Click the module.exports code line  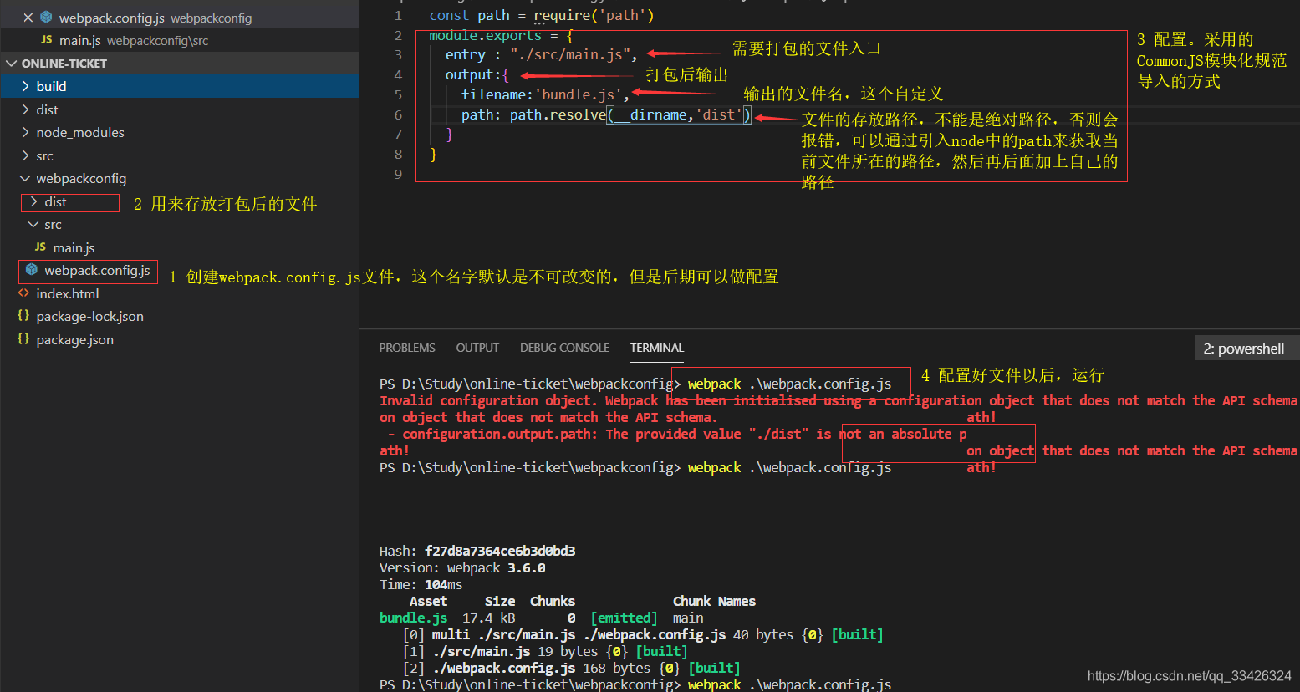coord(501,35)
